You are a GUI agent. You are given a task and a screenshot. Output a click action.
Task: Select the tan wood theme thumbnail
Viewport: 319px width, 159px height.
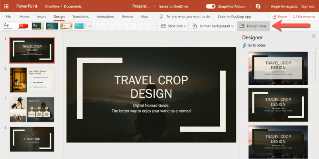[66, 26]
